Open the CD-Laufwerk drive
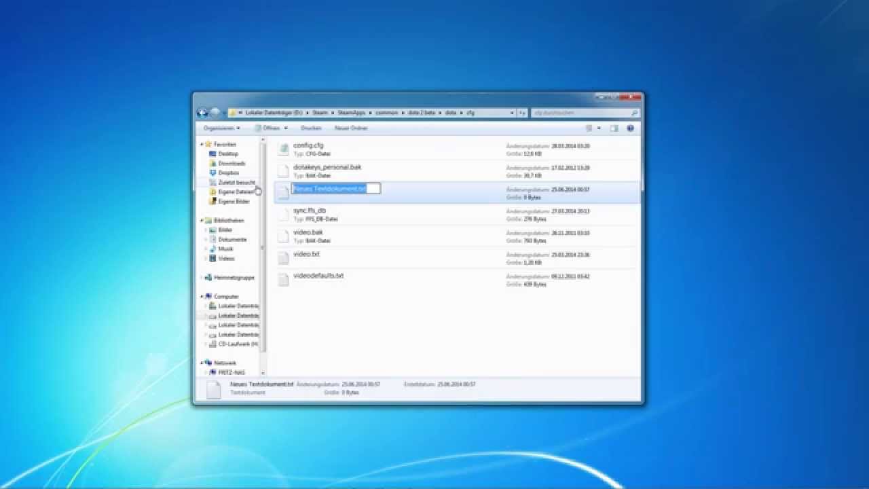Image resolution: width=869 pixels, height=489 pixels. [238, 344]
